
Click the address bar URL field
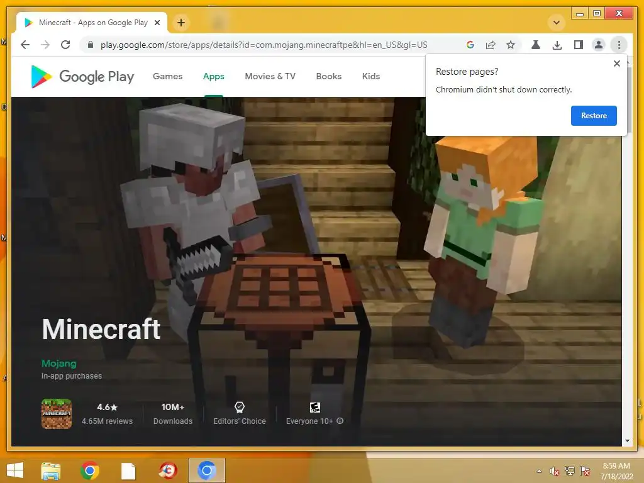264,45
